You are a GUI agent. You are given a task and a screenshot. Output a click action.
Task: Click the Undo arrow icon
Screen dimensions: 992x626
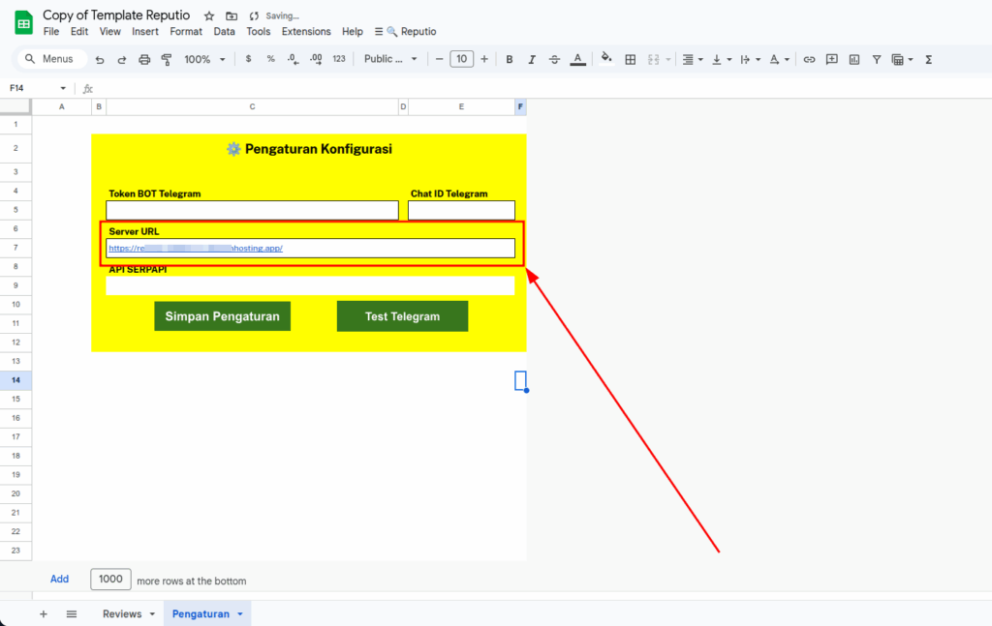tap(99, 59)
